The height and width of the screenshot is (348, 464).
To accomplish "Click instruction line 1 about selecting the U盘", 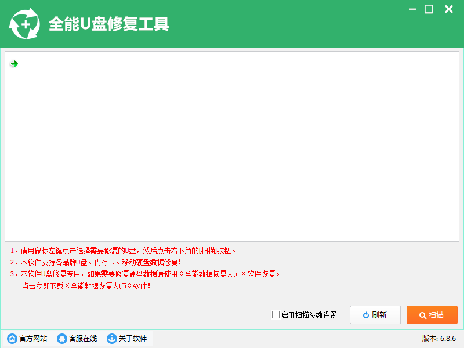I will click(123, 251).
